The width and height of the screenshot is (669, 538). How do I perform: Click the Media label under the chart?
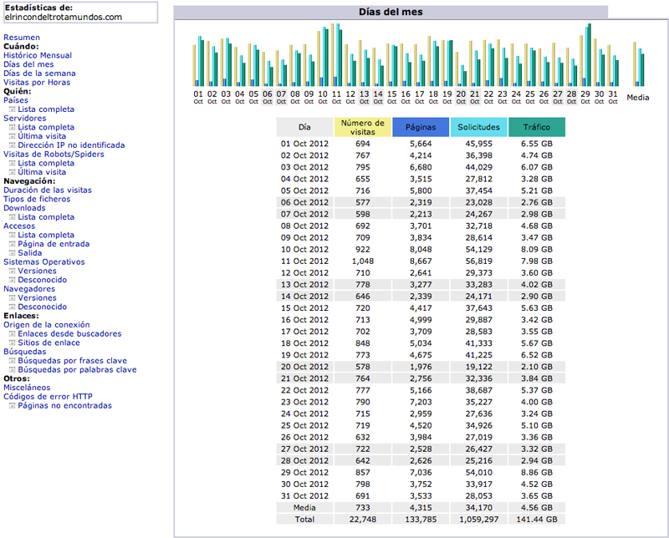click(638, 98)
